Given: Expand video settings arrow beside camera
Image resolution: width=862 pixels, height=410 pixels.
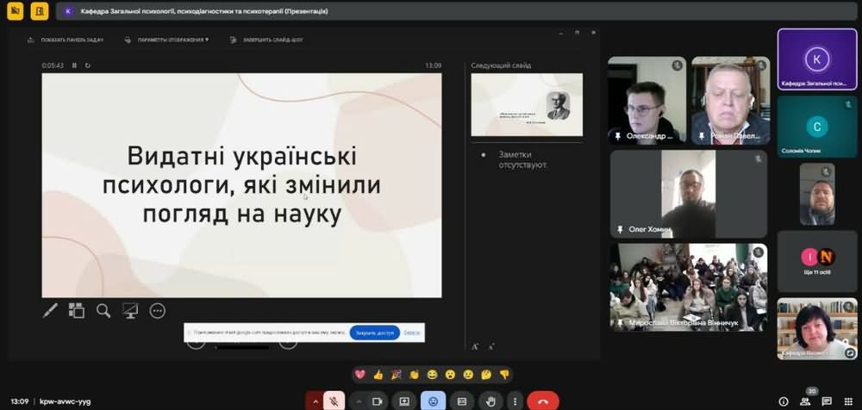Looking at the screenshot, I should (x=359, y=401).
